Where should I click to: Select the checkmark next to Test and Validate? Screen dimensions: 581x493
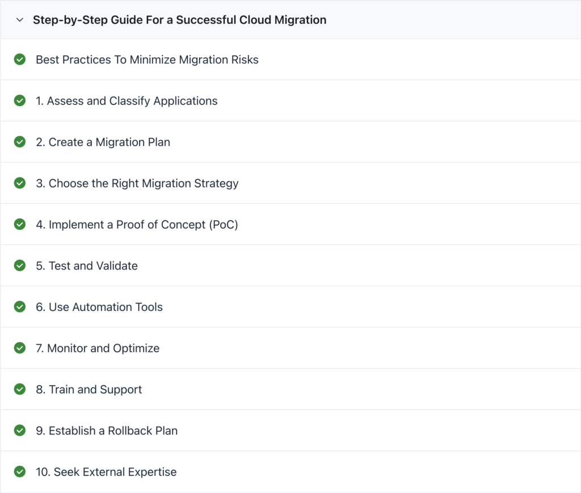tap(20, 266)
